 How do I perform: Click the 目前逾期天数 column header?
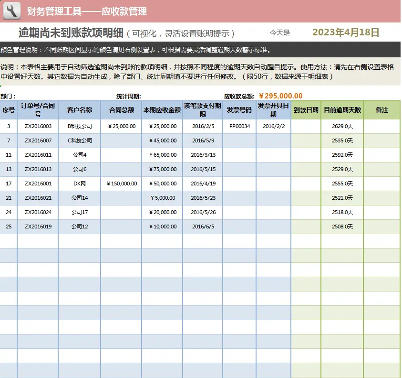point(342,110)
